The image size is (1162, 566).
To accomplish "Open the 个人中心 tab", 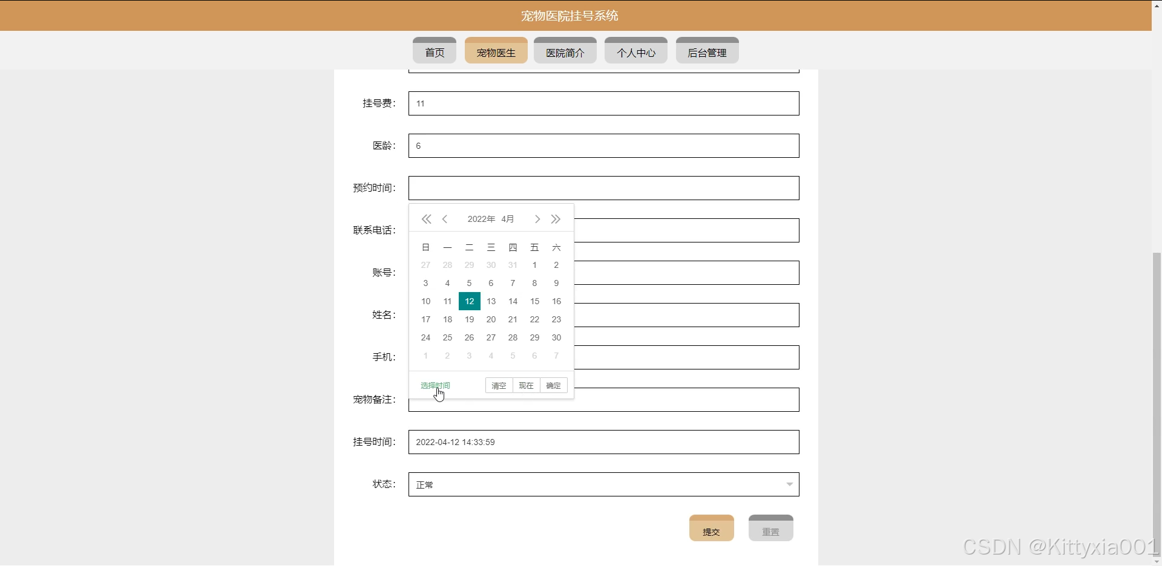I will (x=635, y=52).
